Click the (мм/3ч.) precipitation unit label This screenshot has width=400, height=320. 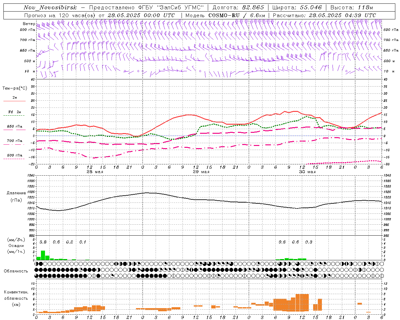16,240
